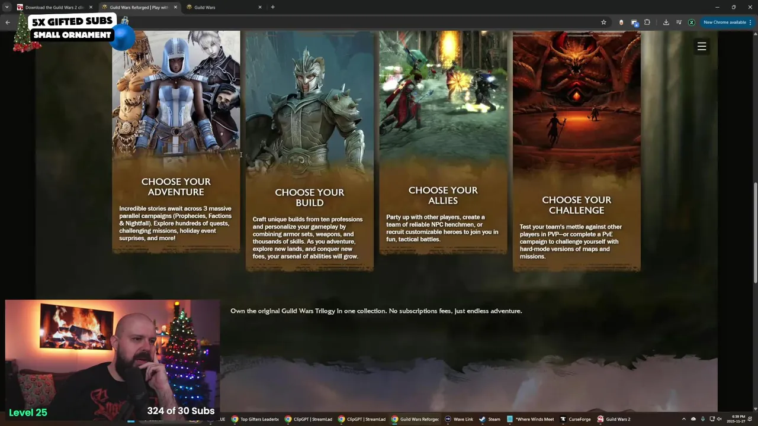758x426 pixels.
Task: Open the second ClipGPT StreamLadder taskbar item
Action: click(362, 419)
